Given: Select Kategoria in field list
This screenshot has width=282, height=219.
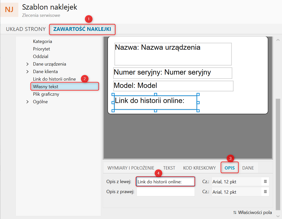Looking at the screenshot, I should click(x=42, y=41).
